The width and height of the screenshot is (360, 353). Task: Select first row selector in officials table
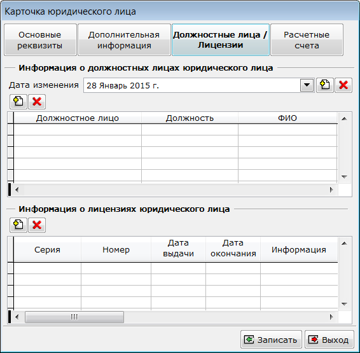click(11, 130)
